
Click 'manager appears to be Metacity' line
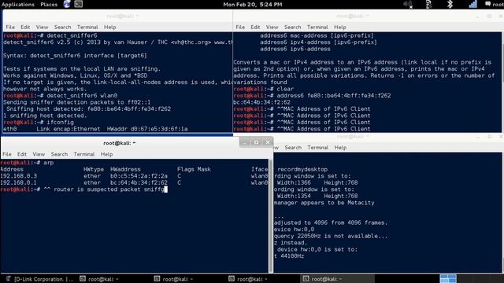[324, 203]
